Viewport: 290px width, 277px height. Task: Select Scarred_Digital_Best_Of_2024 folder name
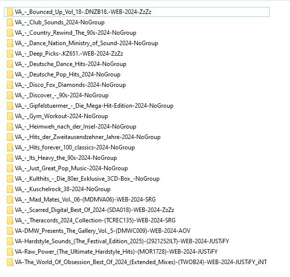pyautogui.click(x=94, y=210)
